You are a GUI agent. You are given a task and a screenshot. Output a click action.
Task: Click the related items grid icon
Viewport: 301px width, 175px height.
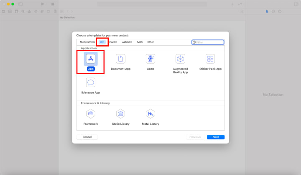[62, 11]
